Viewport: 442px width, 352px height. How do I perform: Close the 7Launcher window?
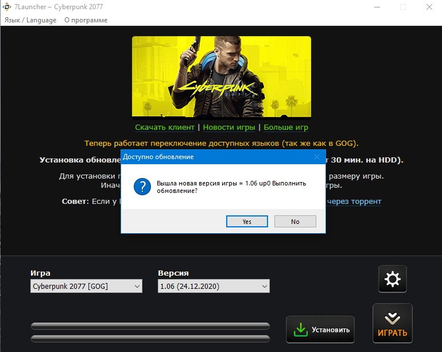(429, 7)
